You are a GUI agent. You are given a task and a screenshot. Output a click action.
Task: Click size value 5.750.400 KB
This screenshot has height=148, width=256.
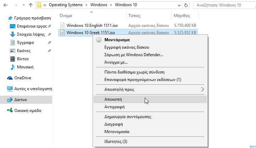click(x=185, y=26)
